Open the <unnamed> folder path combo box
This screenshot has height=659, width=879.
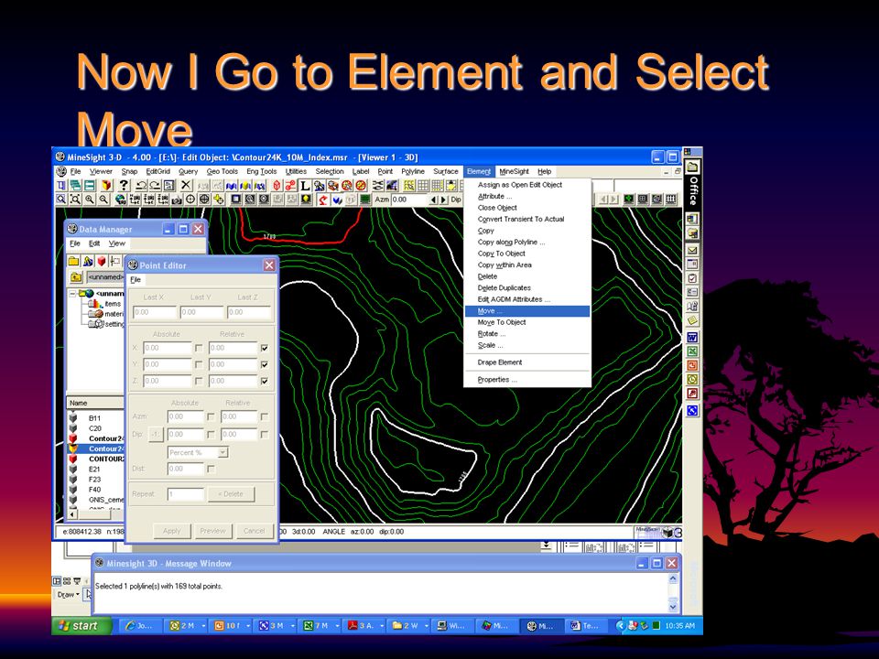tap(105, 276)
